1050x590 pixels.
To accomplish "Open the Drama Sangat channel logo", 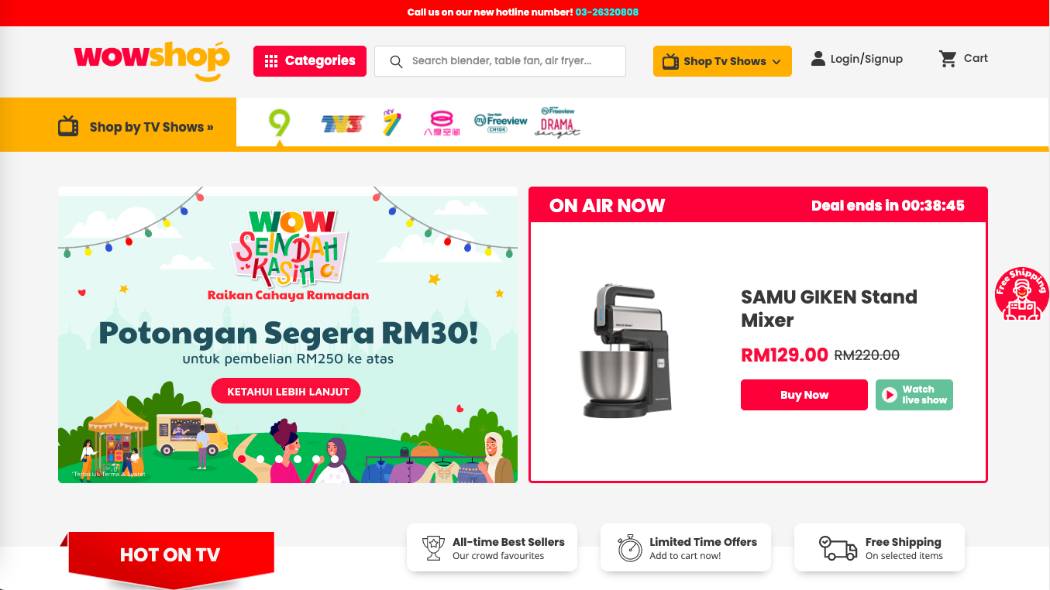I will click(557, 122).
